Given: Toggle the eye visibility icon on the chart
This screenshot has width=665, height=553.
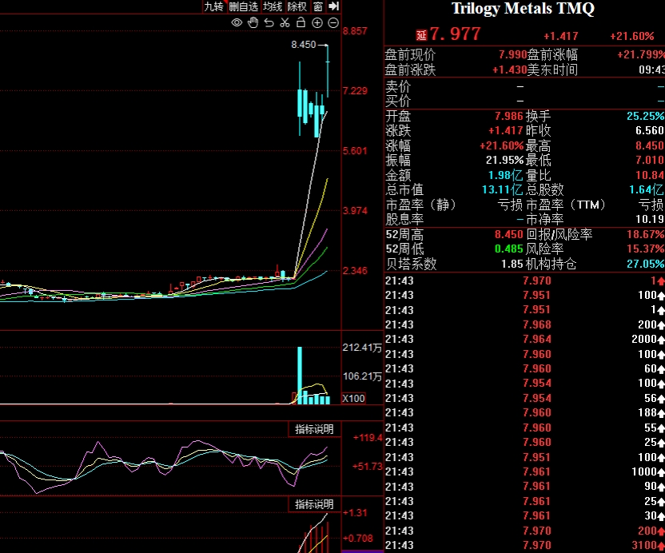Looking at the screenshot, I should [x=237, y=22].
